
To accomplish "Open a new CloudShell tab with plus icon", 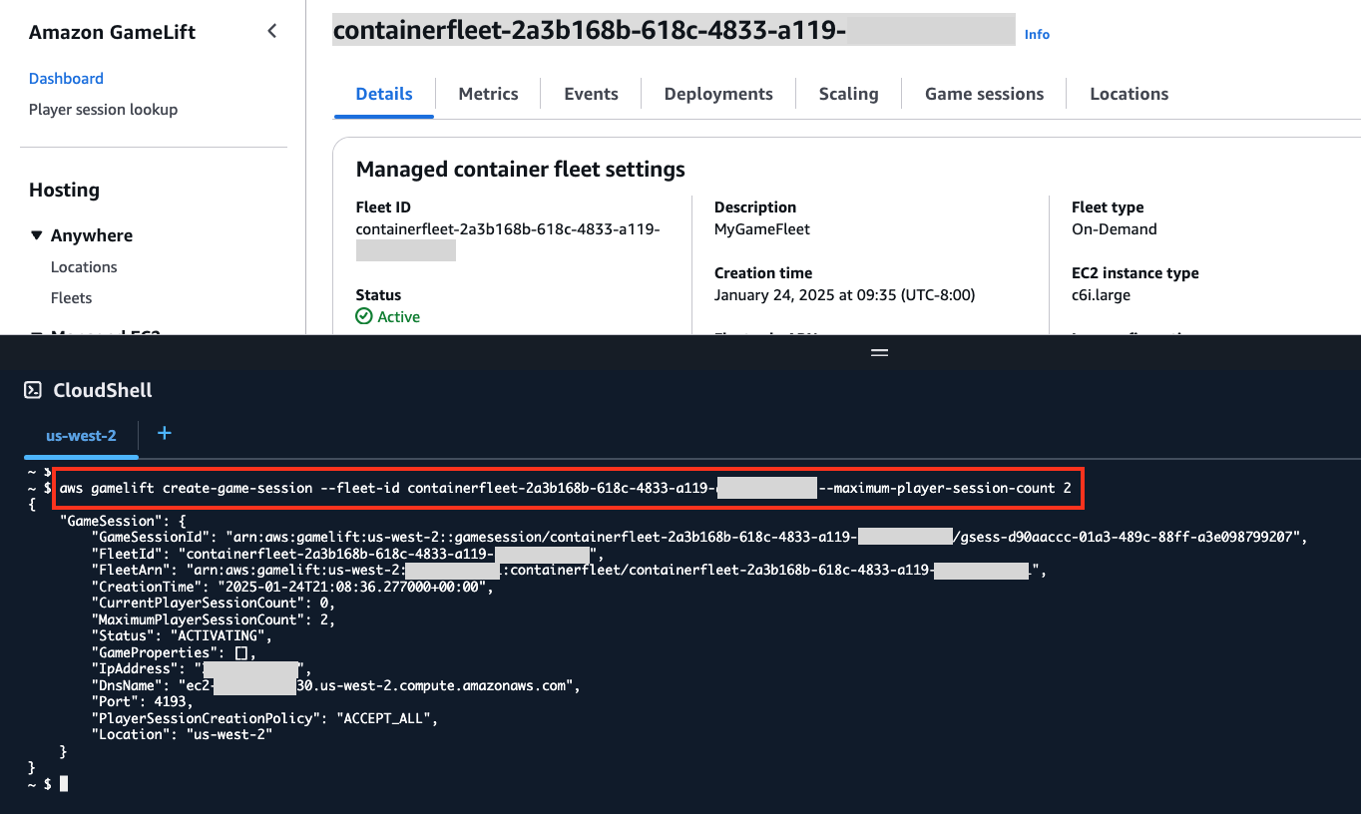I will (164, 434).
